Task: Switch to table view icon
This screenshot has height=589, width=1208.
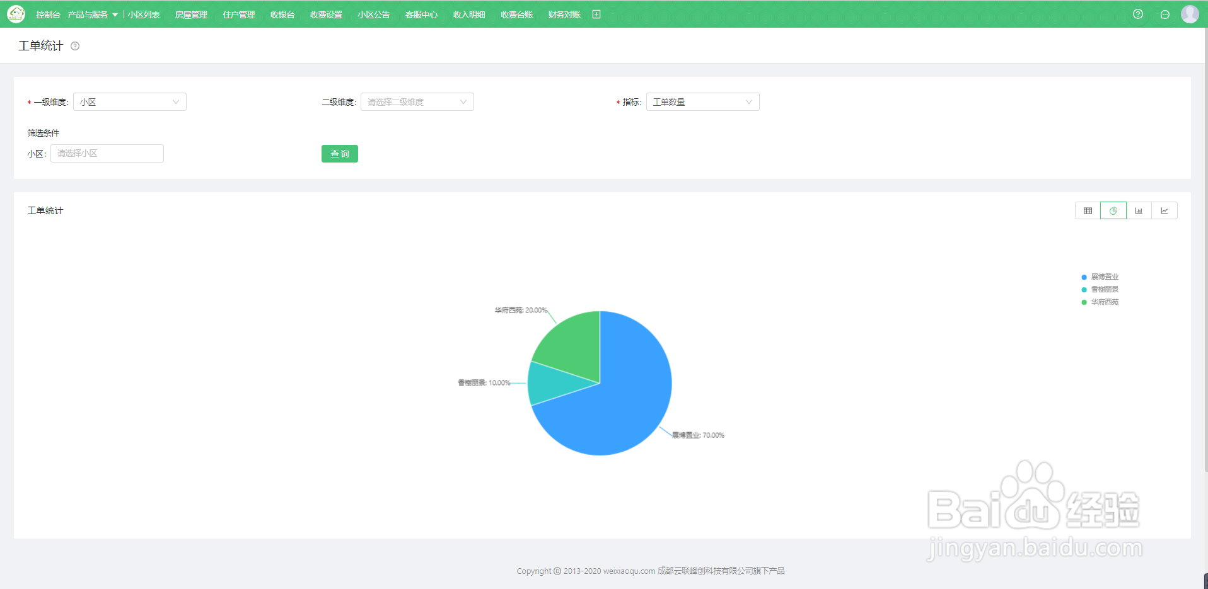Action: coord(1088,211)
